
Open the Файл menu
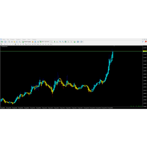tap(4, 39)
